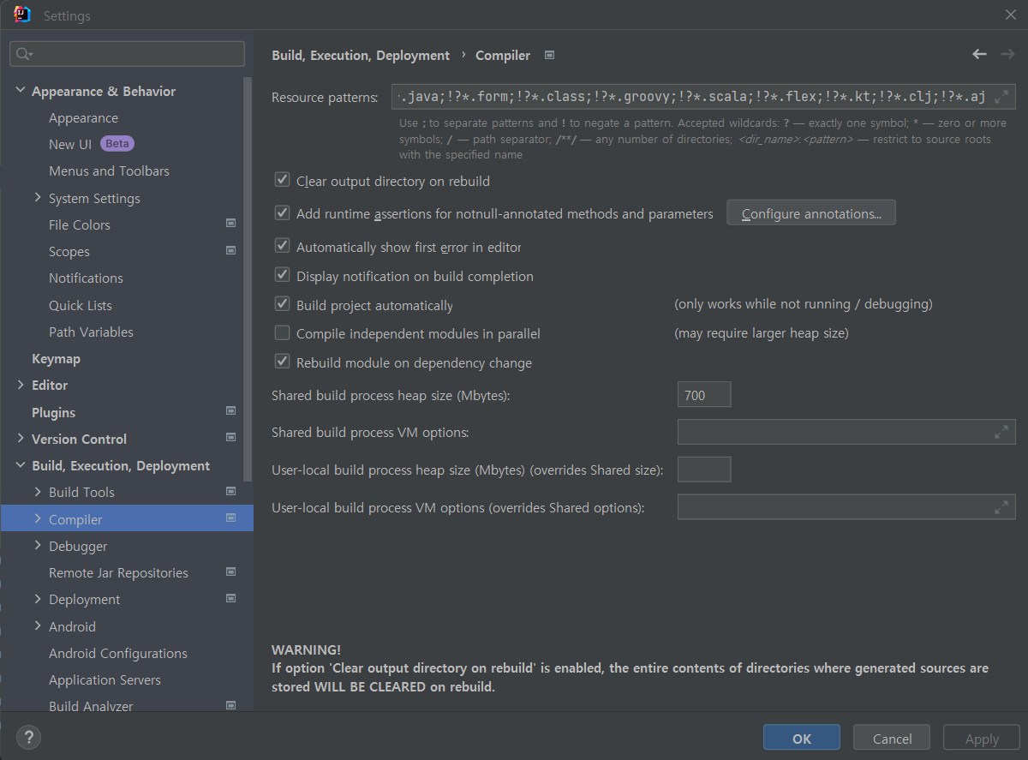Expand the Build Tools node
This screenshot has height=760, width=1028.
pos(37,492)
